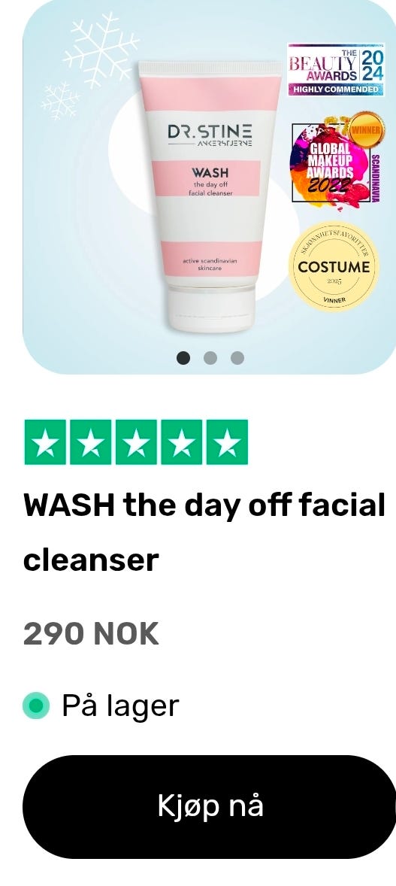Viewport: 396px width, 886px height.
Task: Click the DR.STINE logo on the tube
Action: pyautogui.click(x=210, y=135)
